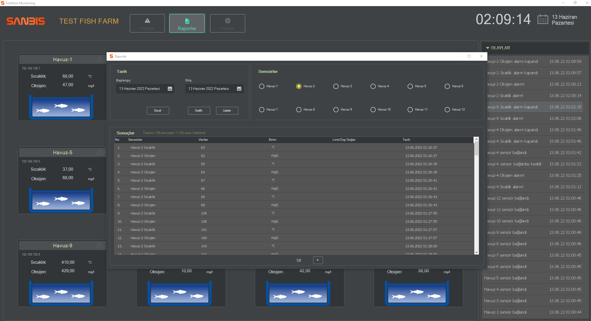Click the Havuz-9 fish tank image
This screenshot has width=591, height=321.
(61, 293)
